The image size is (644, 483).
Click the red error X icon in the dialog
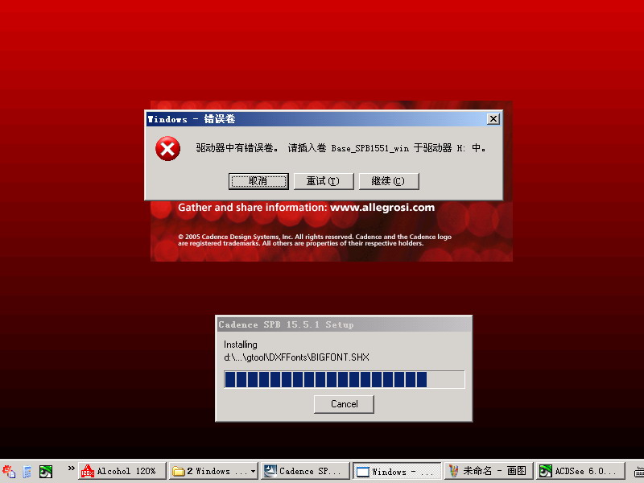(x=167, y=149)
